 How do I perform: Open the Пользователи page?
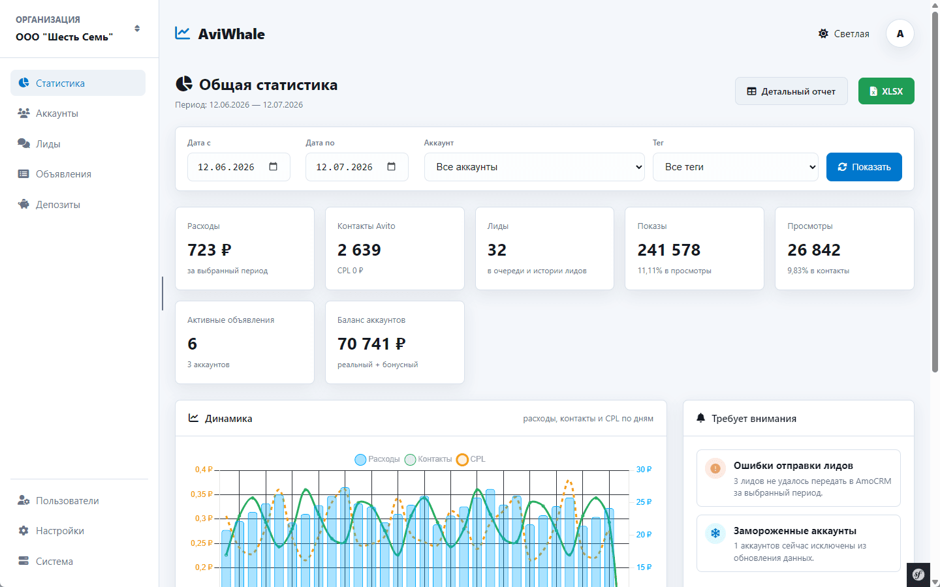[78, 500]
